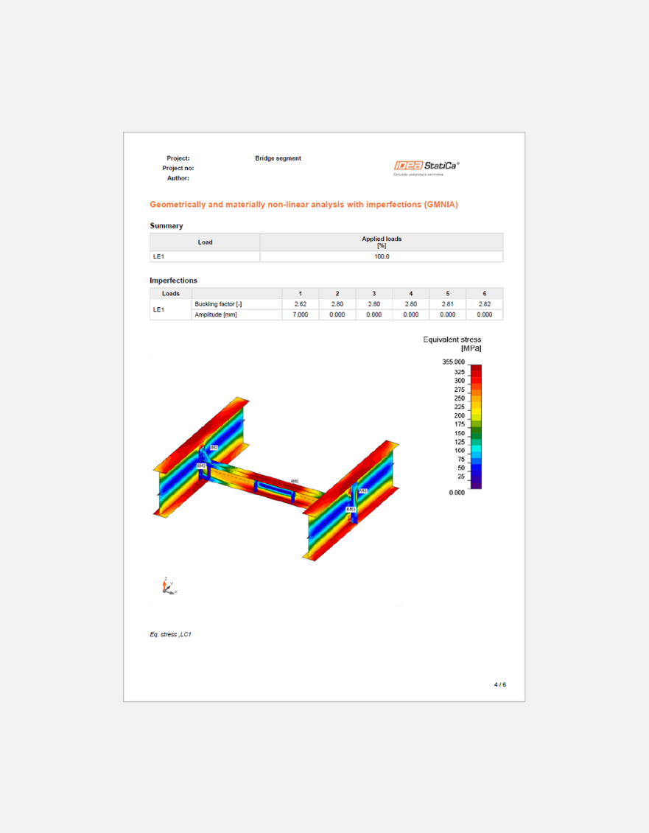This screenshot has height=833, width=649.
Task: Click the 'Loads' header in Imperfections table
Action: [171, 294]
